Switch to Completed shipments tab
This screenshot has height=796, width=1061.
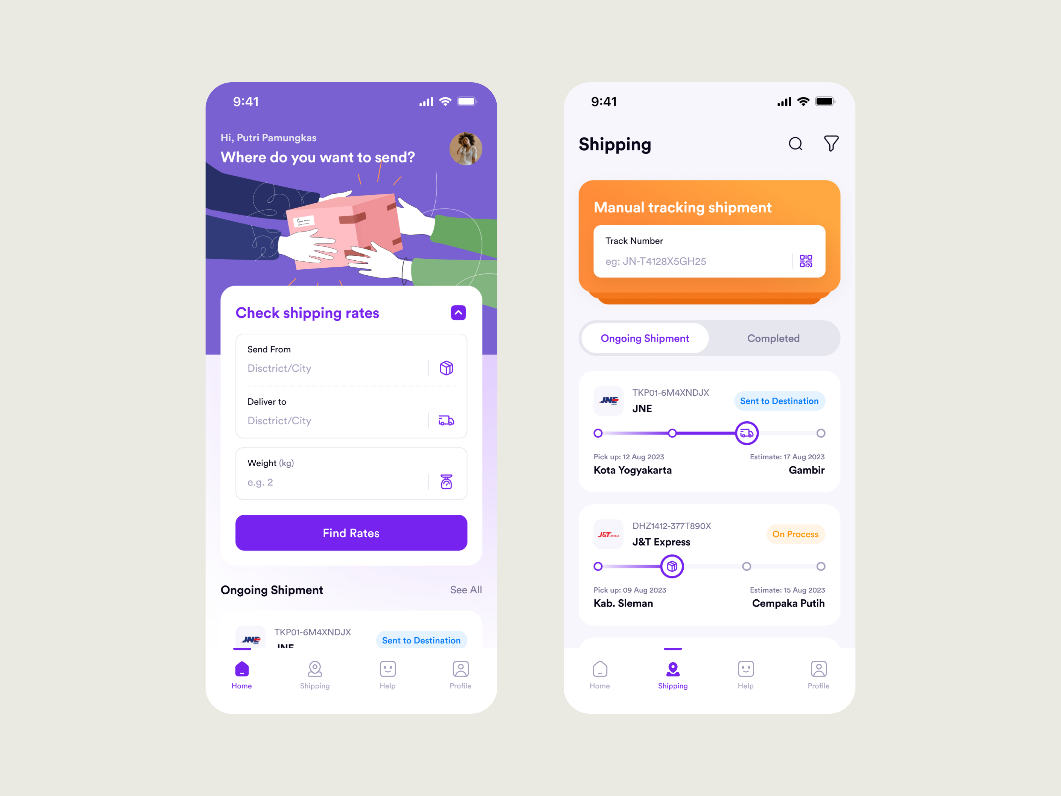(x=771, y=338)
